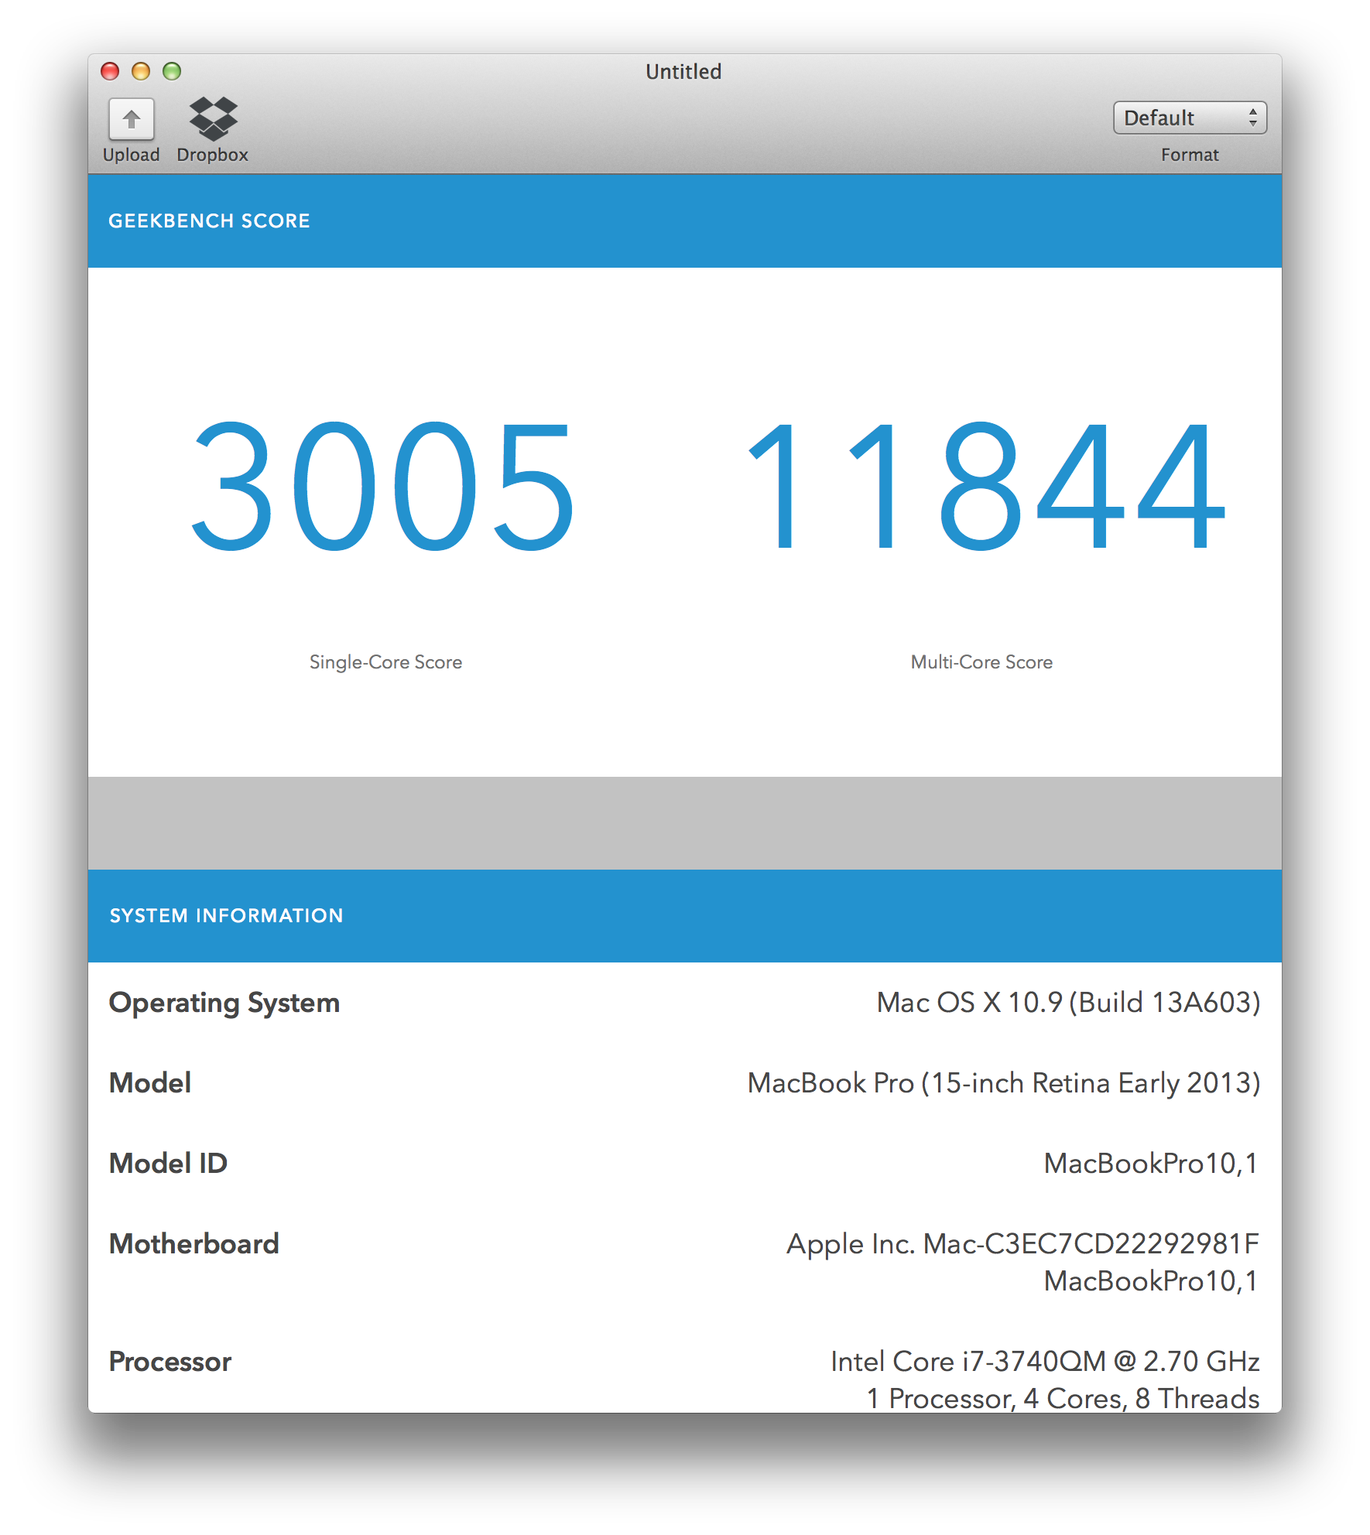1370x1535 pixels.
Task: Click the 1 Processor, 4 Cores, 8 Threads text
Action: pos(1063,1399)
